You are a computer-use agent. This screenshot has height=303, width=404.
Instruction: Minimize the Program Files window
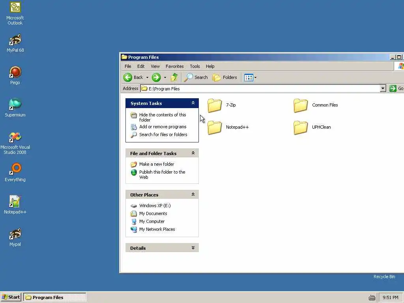click(393, 57)
